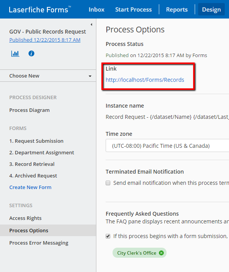Expand the Choose New dropdown
This screenshot has height=272, width=229.
pyautogui.click(x=48, y=76)
